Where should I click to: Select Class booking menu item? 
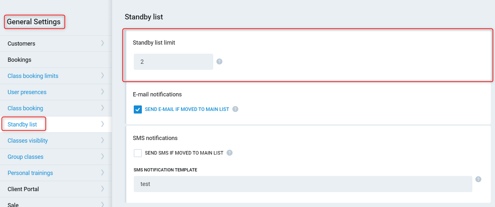click(25, 108)
